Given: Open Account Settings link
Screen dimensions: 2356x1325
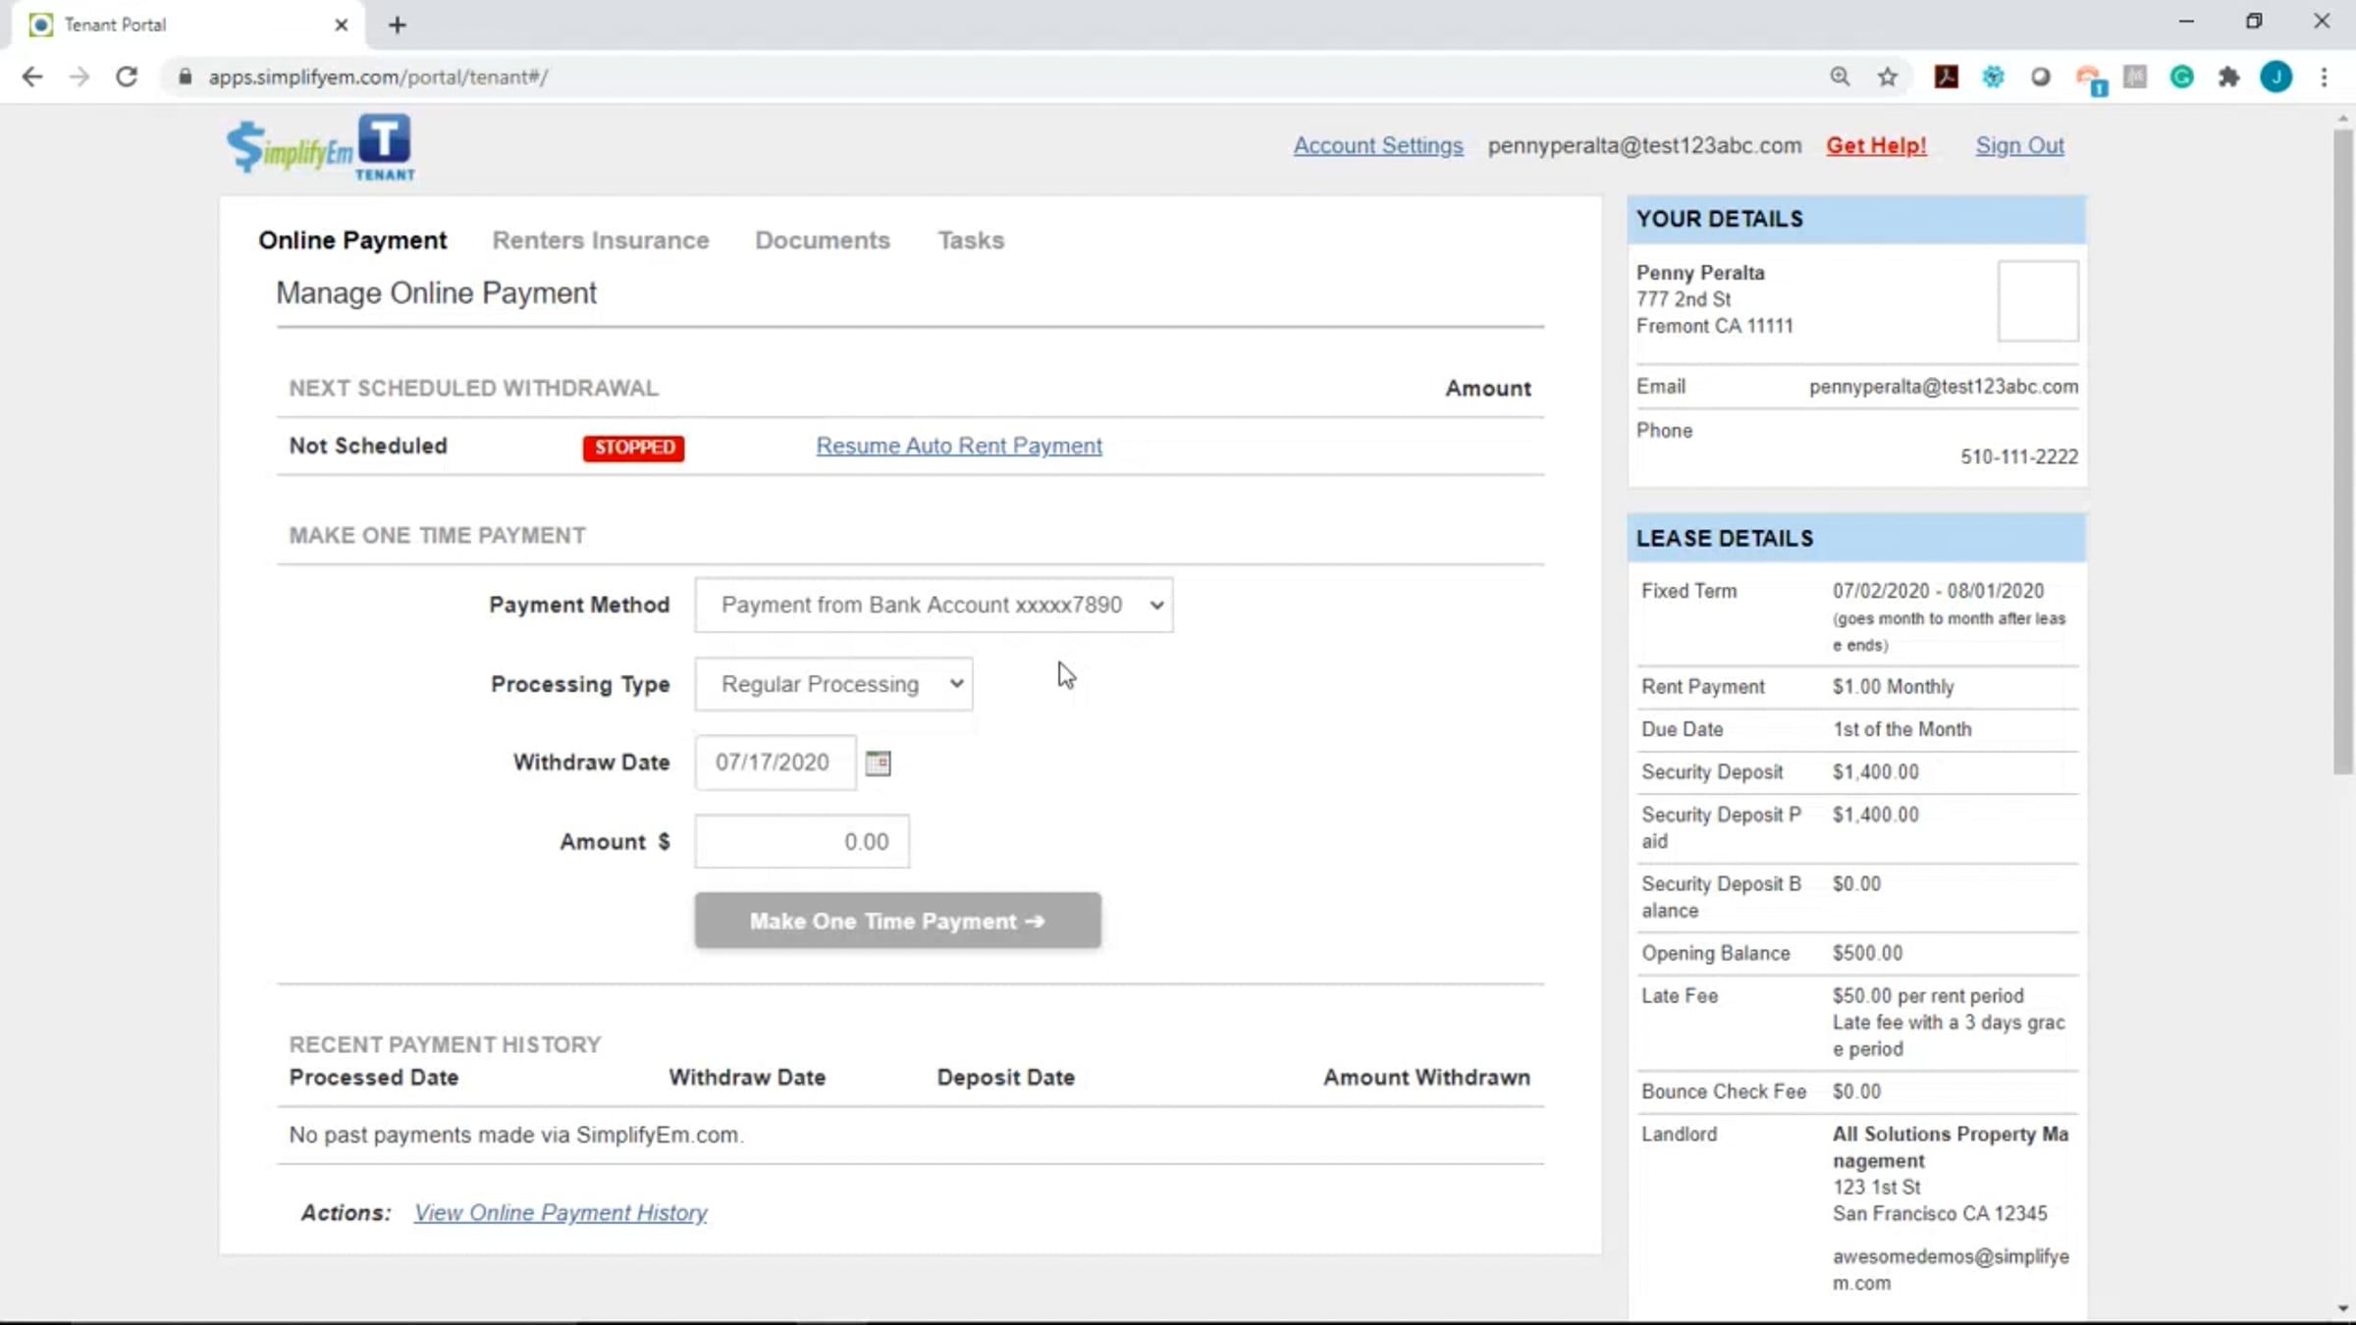Looking at the screenshot, I should pyautogui.click(x=1378, y=145).
